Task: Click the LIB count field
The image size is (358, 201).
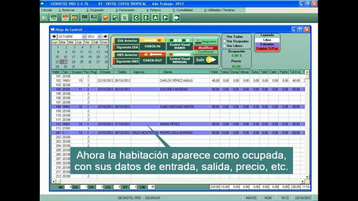Action: pos(152,187)
